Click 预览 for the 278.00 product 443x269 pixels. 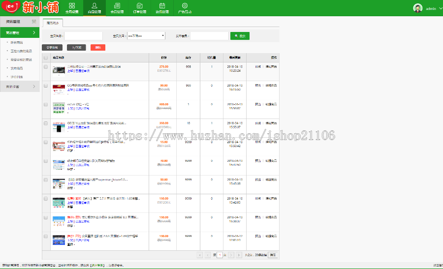point(258,67)
